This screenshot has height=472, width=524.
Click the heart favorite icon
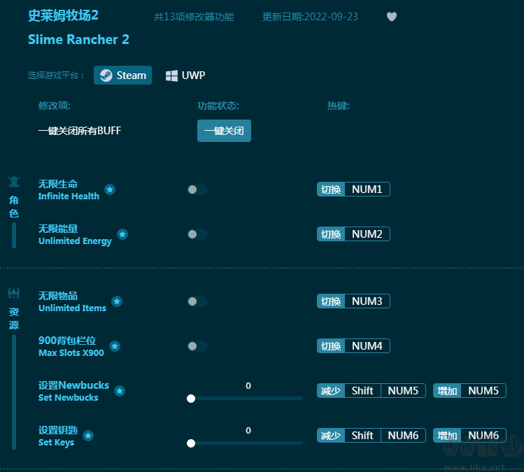392,17
